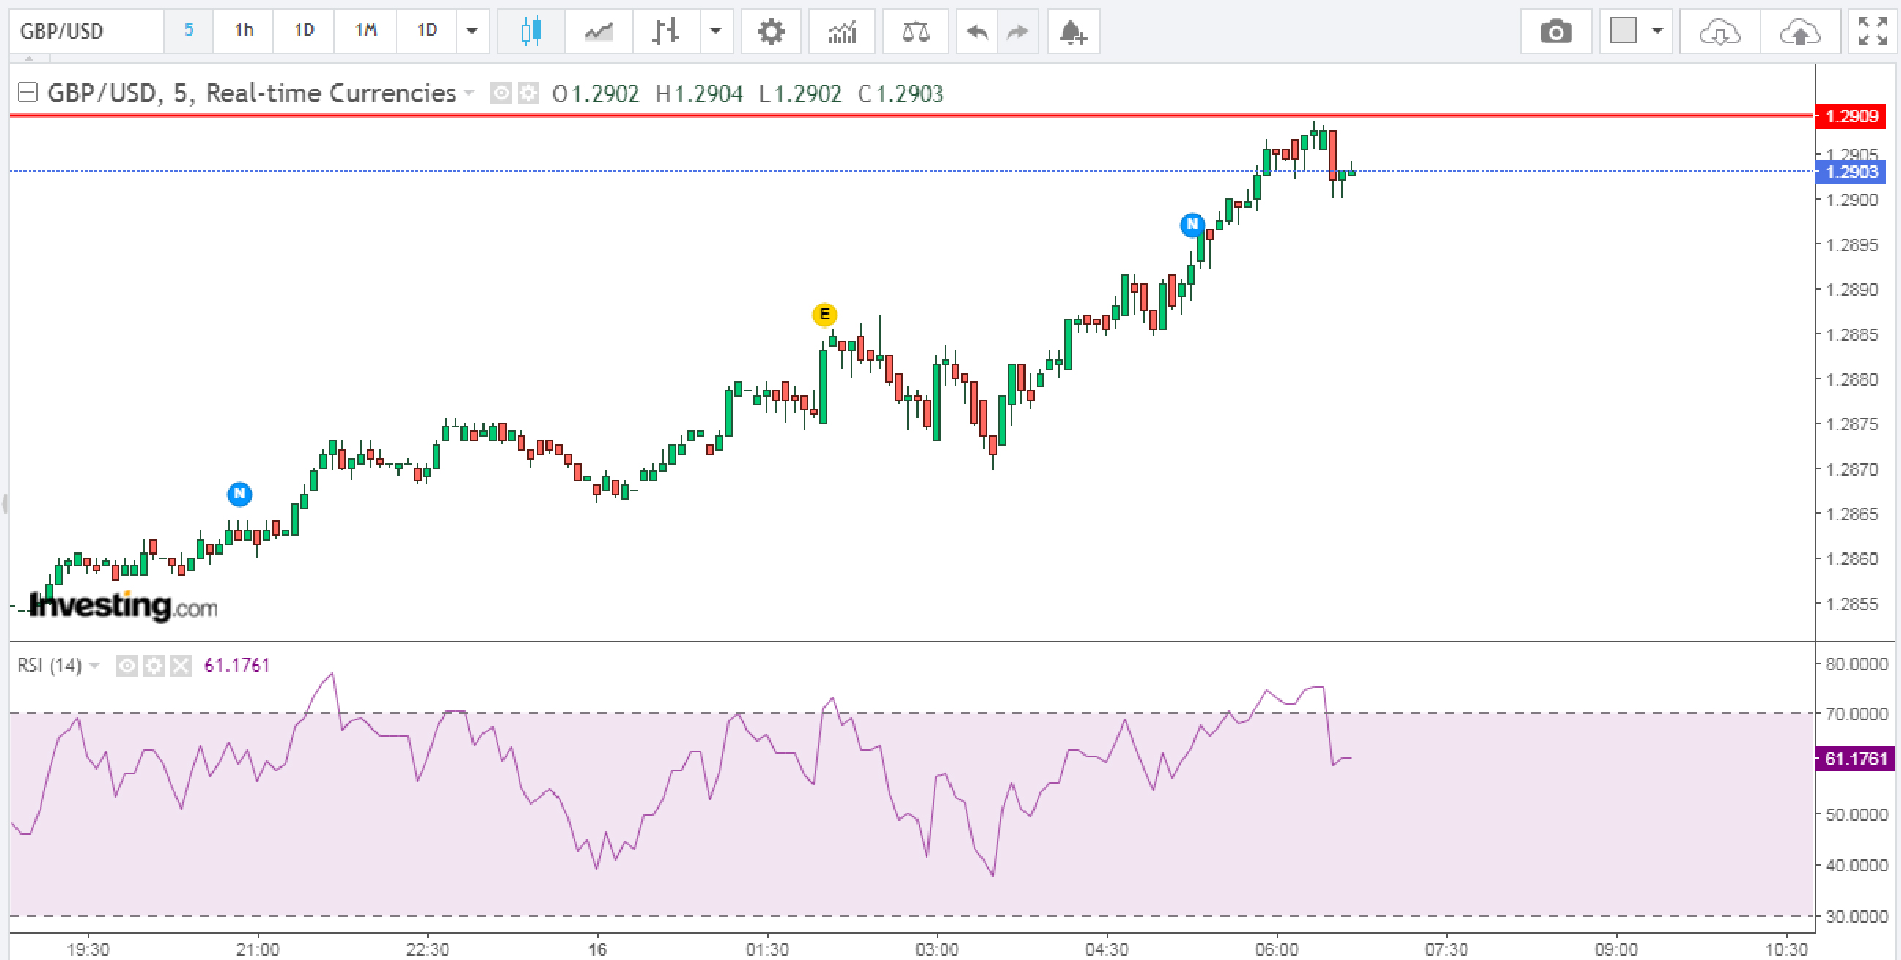Toggle RSI indicator visibility eye
Screen dimensions: 1901x960
click(x=127, y=666)
